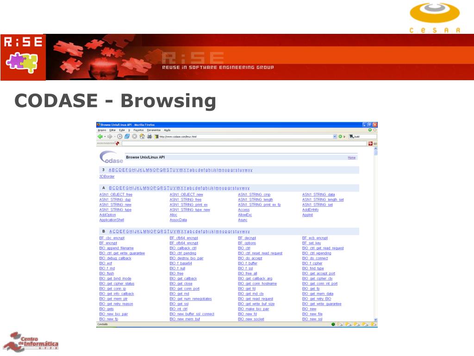
Task: Open the AddOption link
Action: click(107, 215)
